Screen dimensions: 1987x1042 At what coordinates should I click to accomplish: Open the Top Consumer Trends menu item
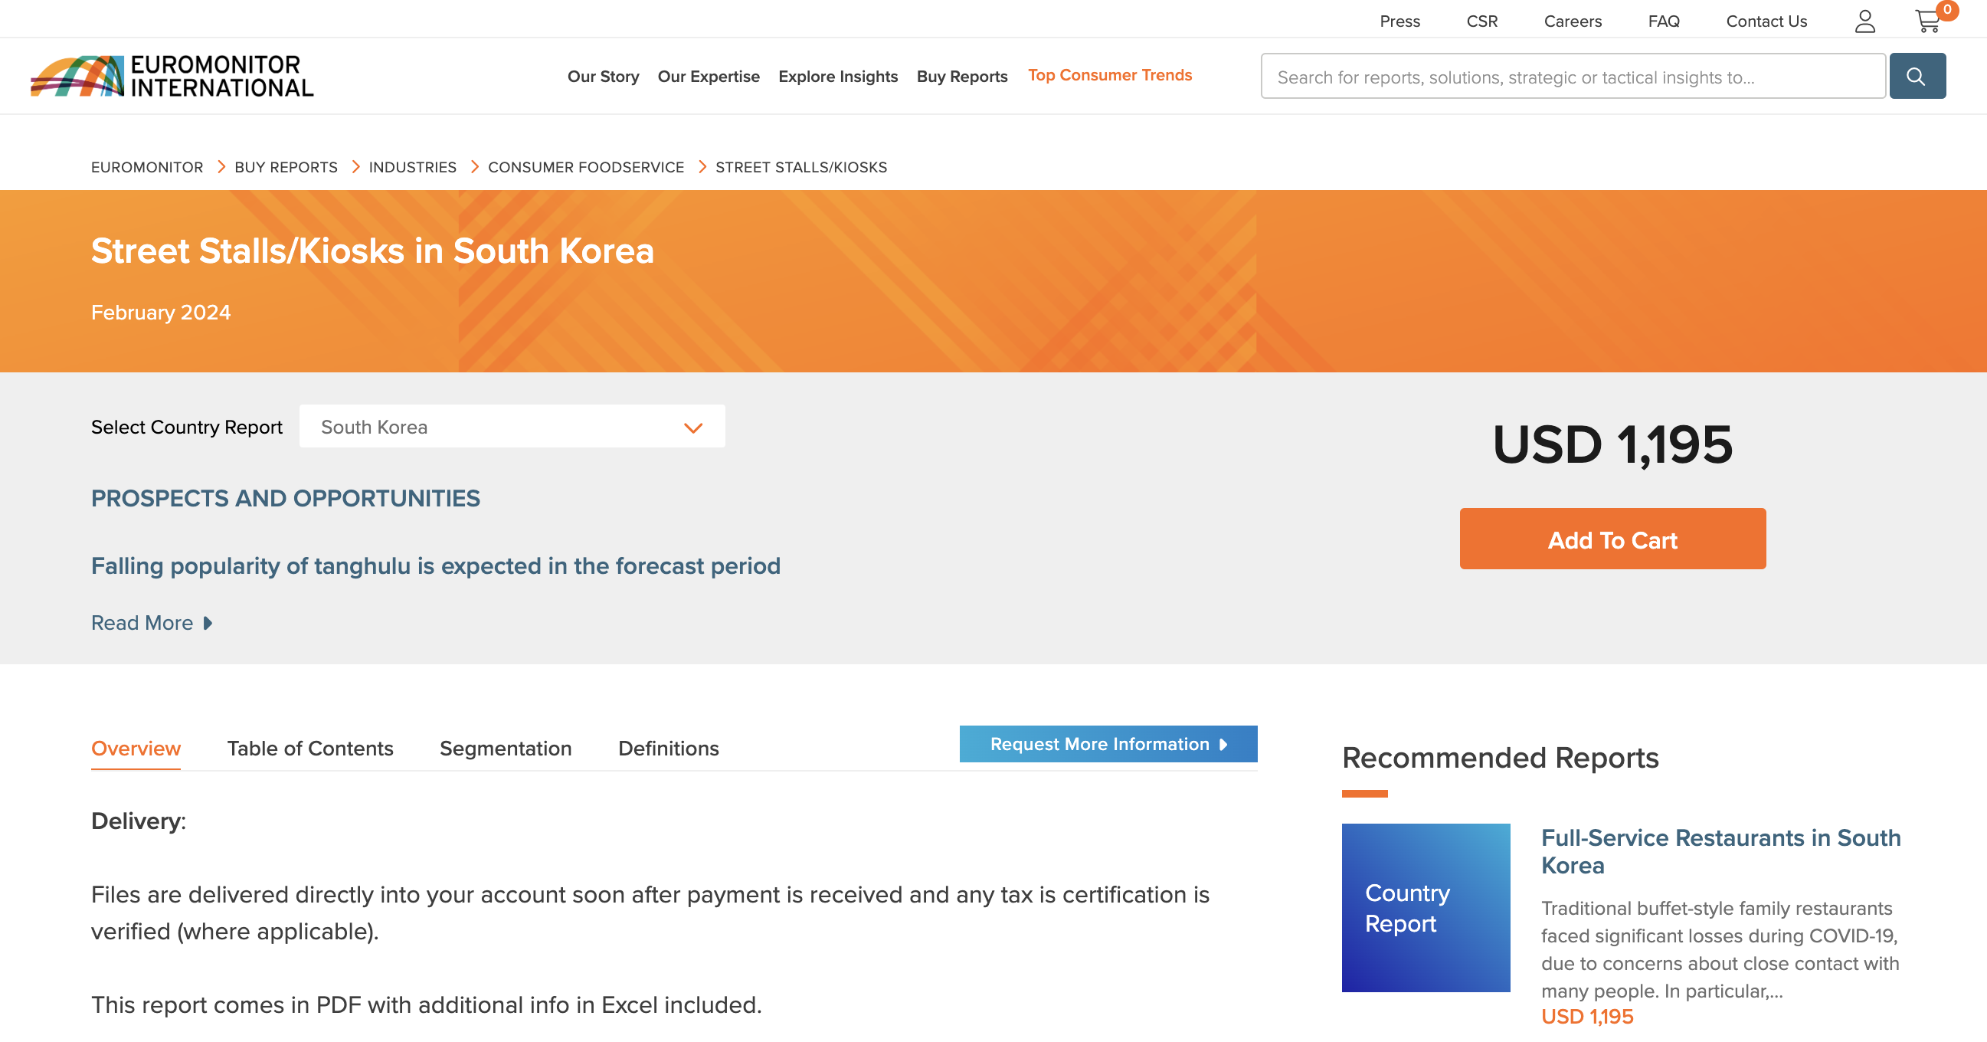[1109, 75]
